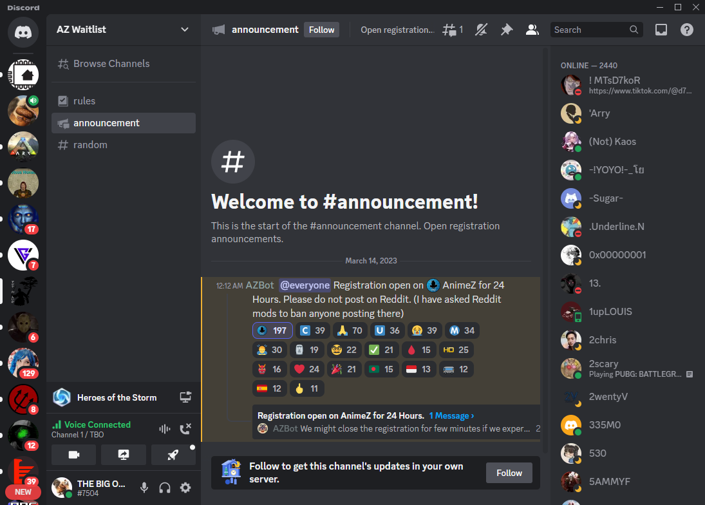The image size is (705, 505).
Task: Open notification settings bell icon
Action: tap(481, 30)
